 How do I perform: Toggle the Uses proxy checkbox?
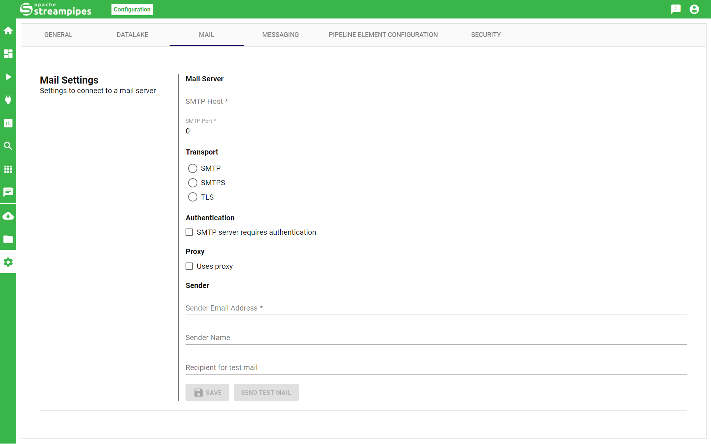[x=190, y=265]
